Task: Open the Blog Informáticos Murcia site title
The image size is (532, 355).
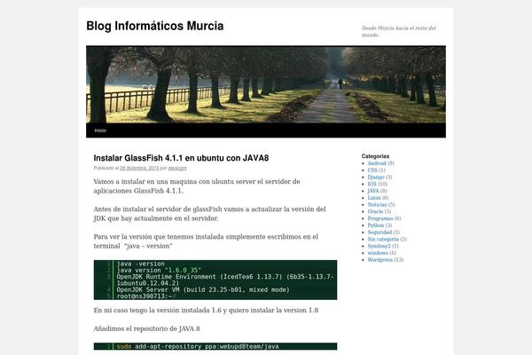Action: pyautogui.click(x=154, y=26)
